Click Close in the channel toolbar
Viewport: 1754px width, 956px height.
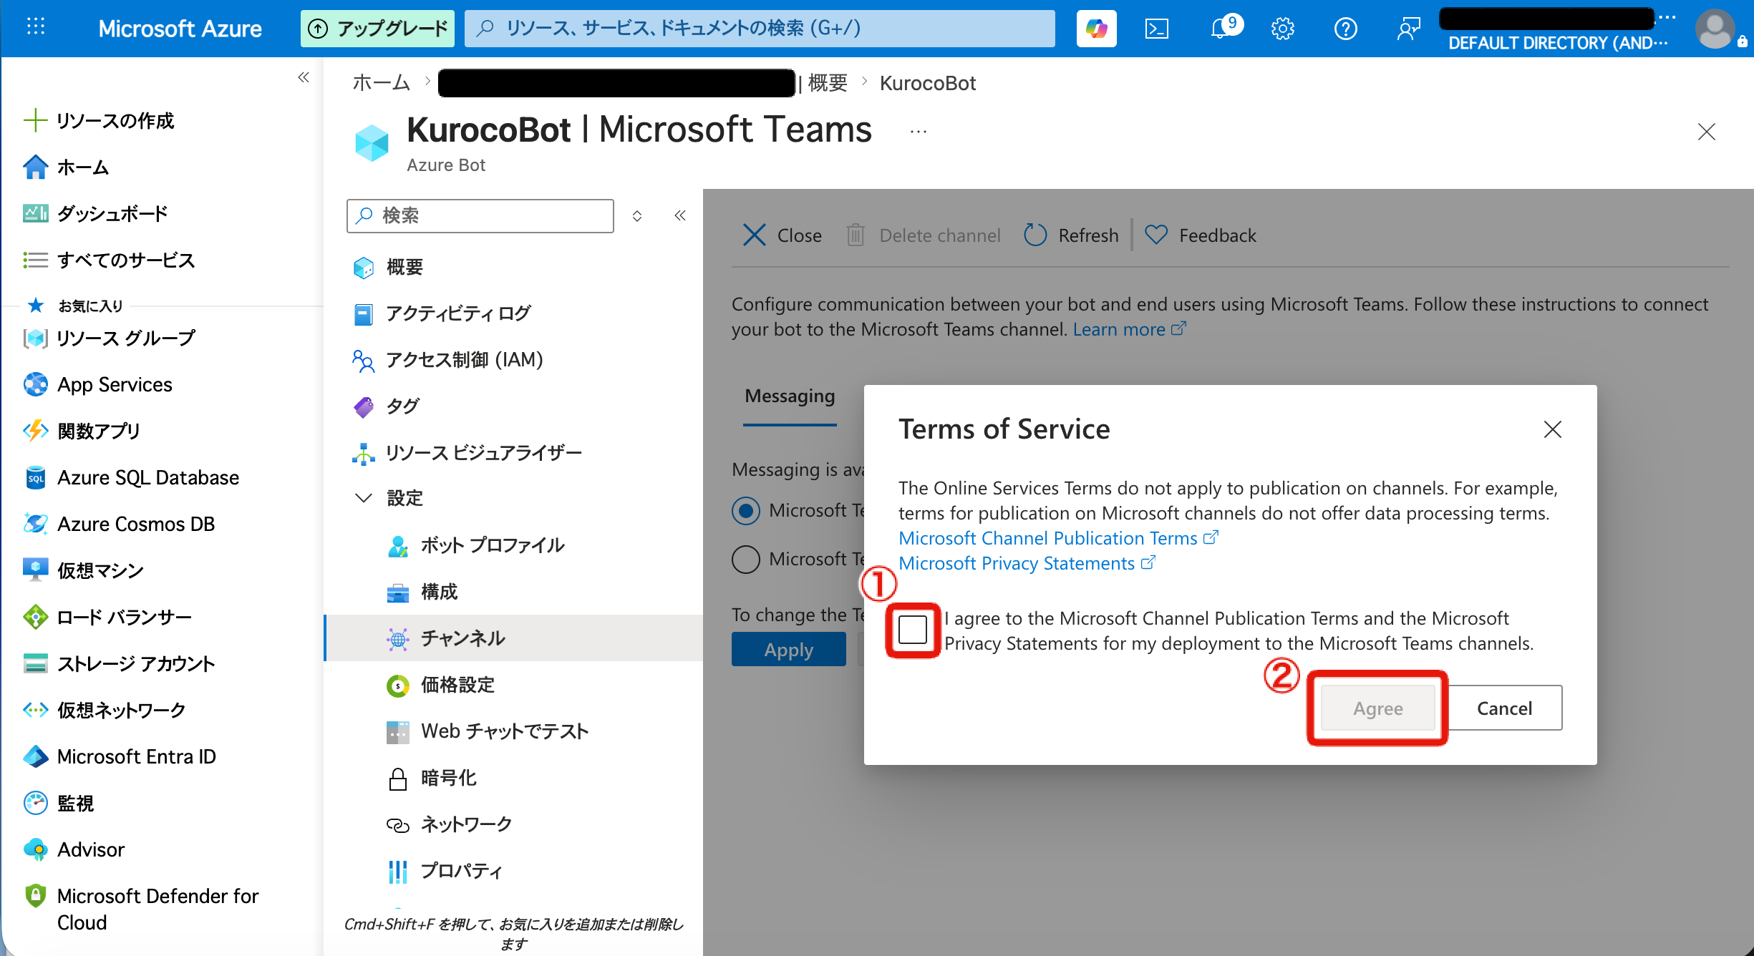coord(782,235)
